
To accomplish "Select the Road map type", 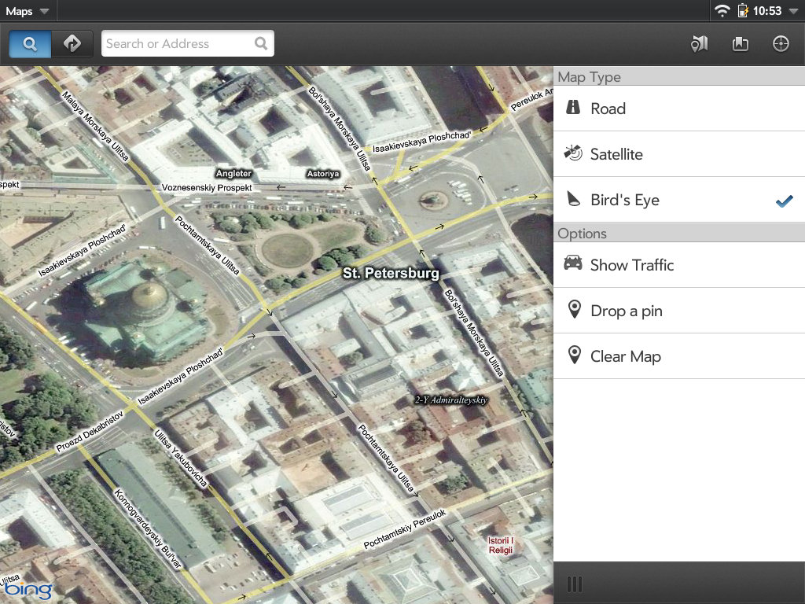I will click(678, 109).
